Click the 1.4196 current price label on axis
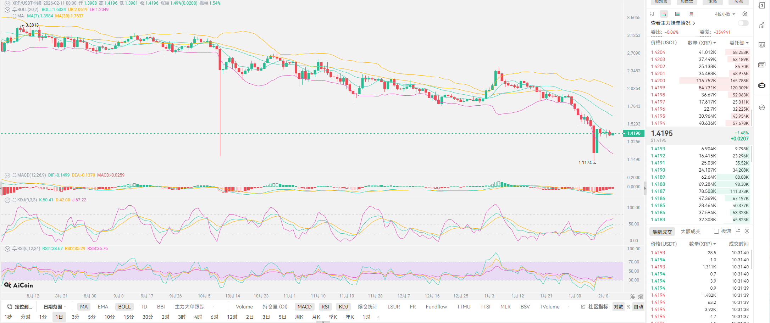The height and width of the screenshot is (323, 770). [x=634, y=133]
